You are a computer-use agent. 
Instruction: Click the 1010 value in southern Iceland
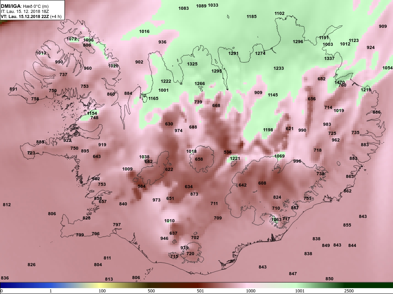(169, 221)
